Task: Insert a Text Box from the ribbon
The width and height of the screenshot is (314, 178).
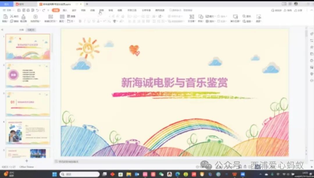Action: point(192,17)
